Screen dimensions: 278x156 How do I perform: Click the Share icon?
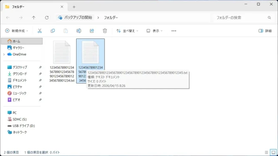[92, 31]
